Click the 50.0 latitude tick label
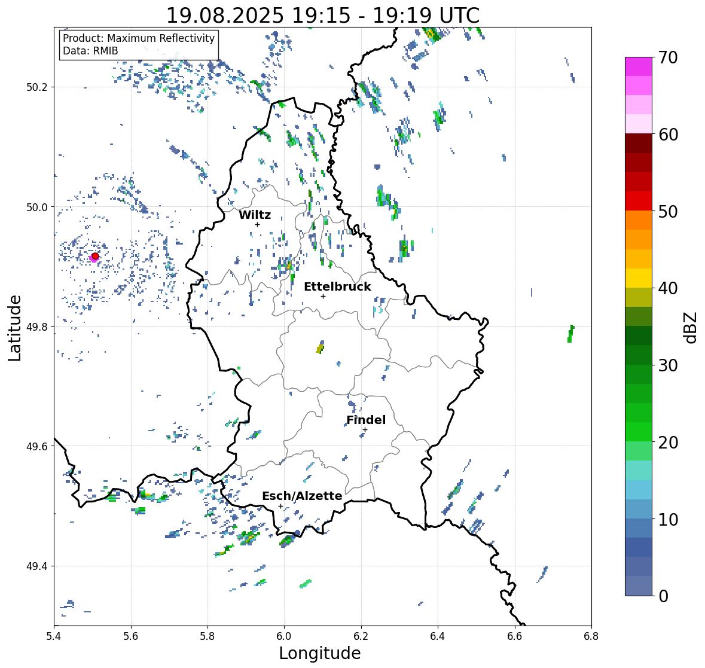Screen dimensions: 705x668 (37, 208)
